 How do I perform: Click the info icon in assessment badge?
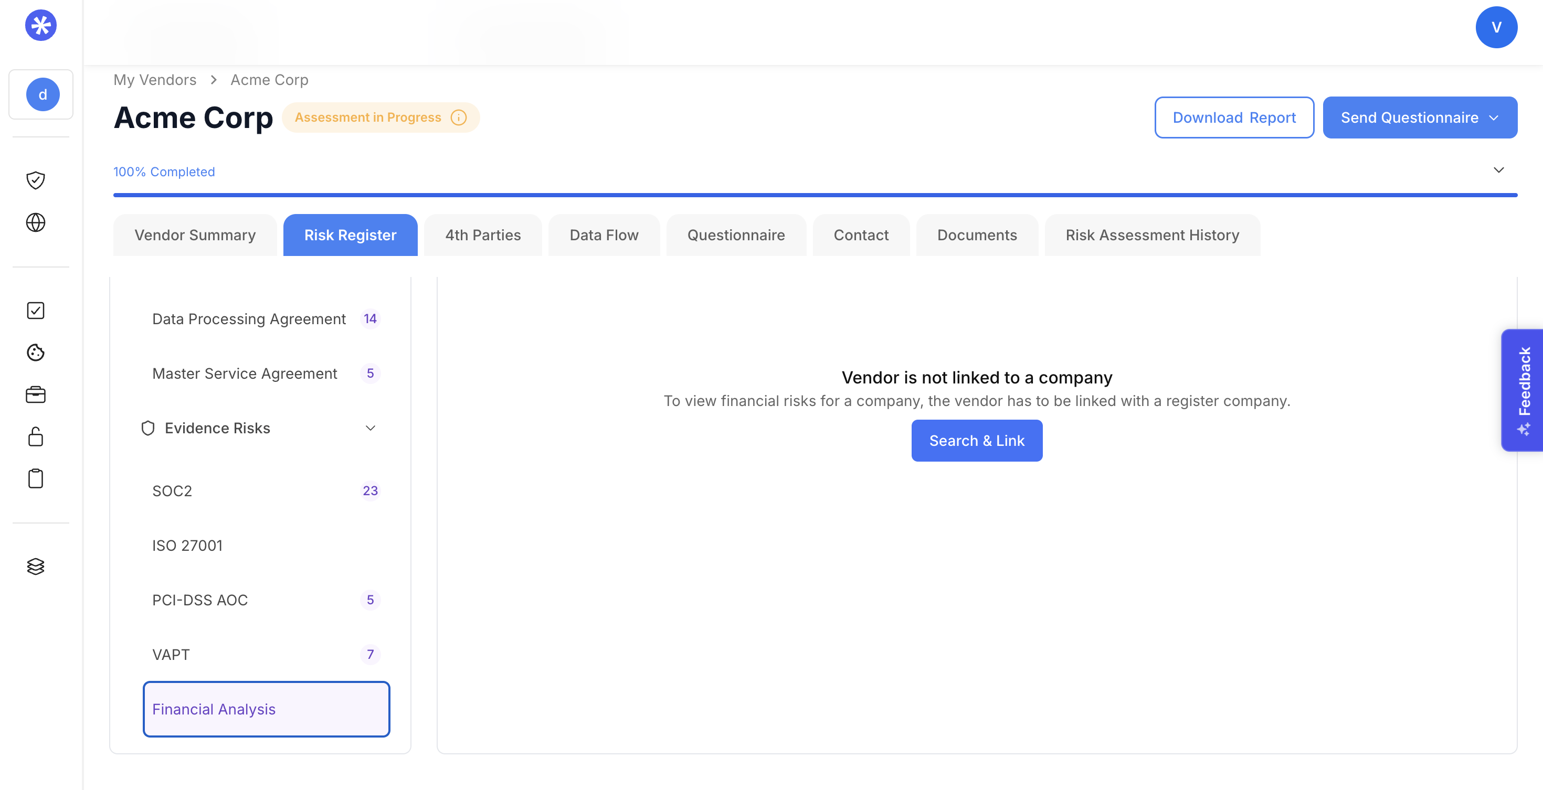458,118
